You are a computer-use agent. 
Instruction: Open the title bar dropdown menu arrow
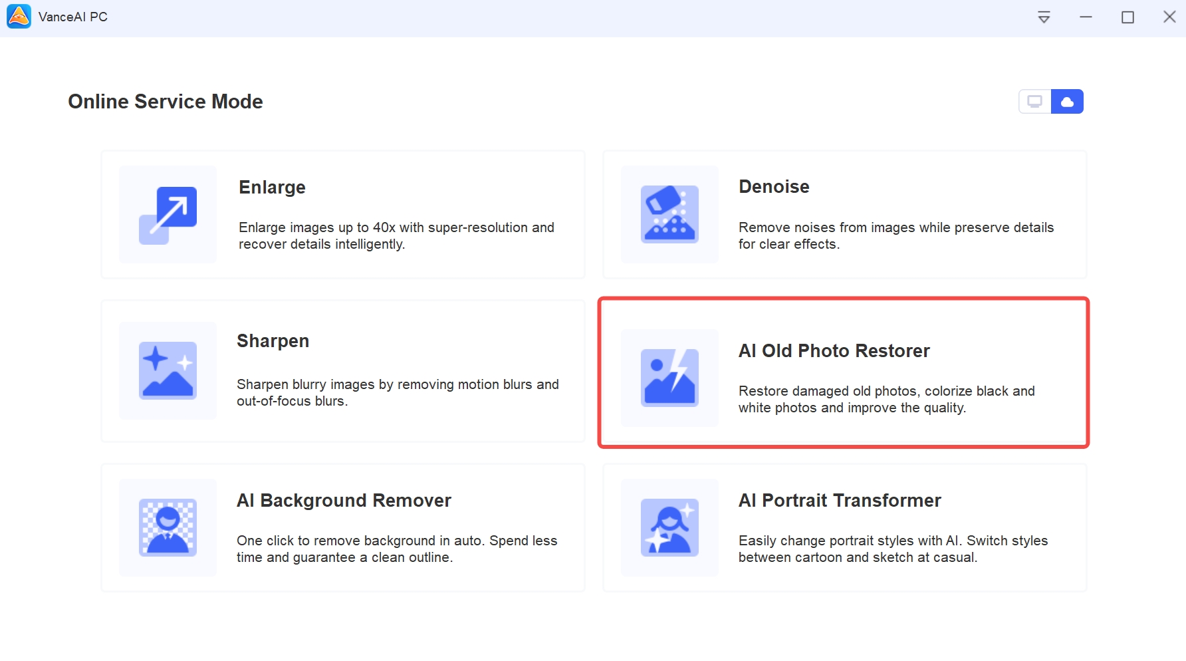(1044, 17)
